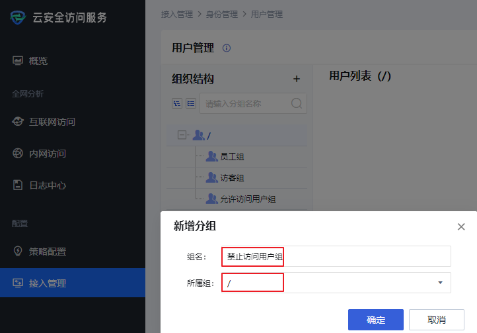Confirm with the 确定 button

coord(376,320)
